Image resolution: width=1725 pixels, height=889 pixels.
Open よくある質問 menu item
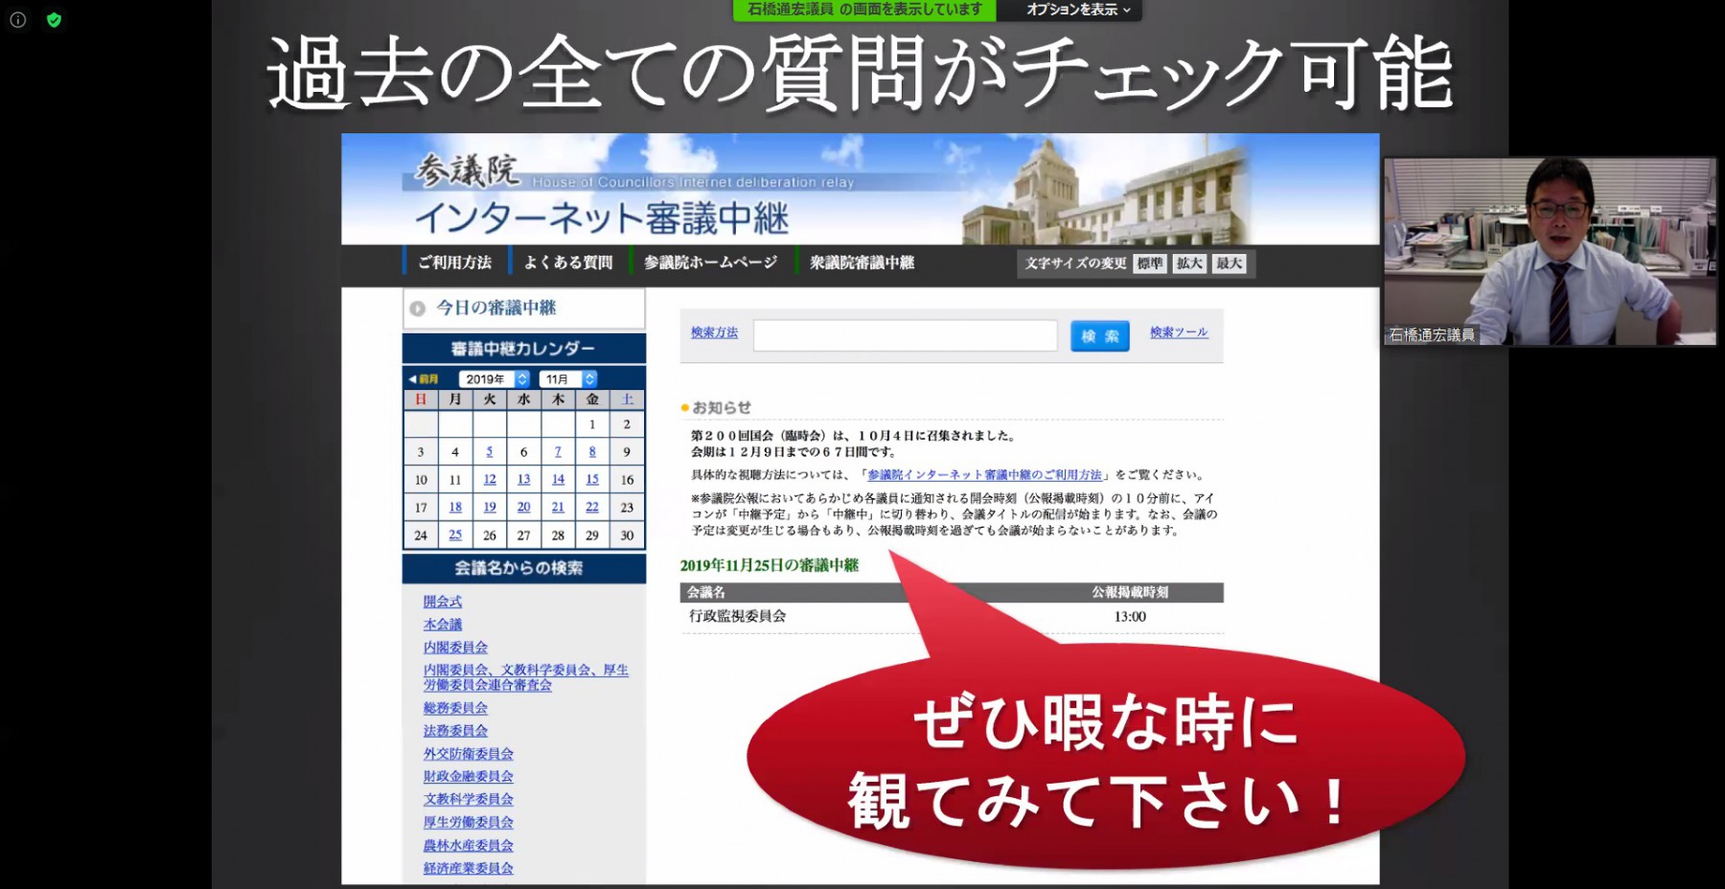coord(568,262)
